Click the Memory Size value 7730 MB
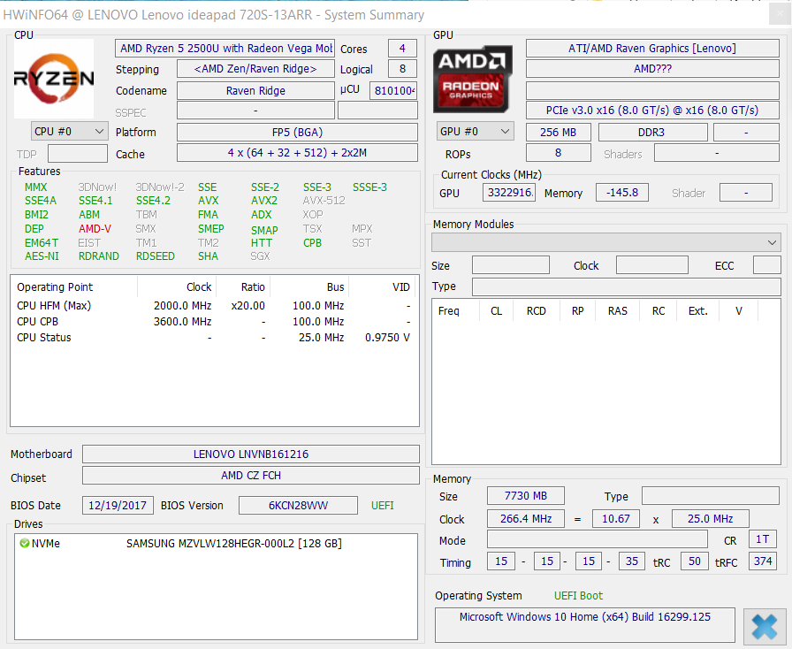The image size is (792, 649). click(526, 496)
